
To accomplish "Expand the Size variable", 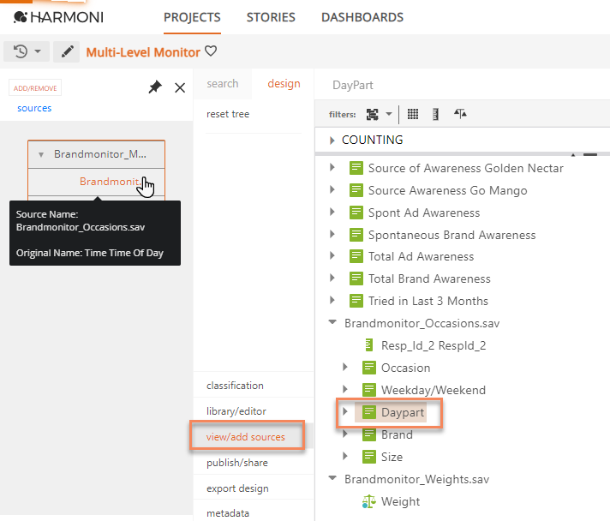I will (345, 456).
